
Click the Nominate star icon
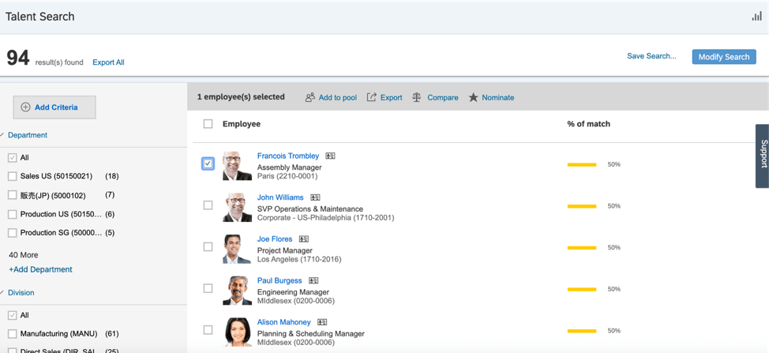(473, 97)
